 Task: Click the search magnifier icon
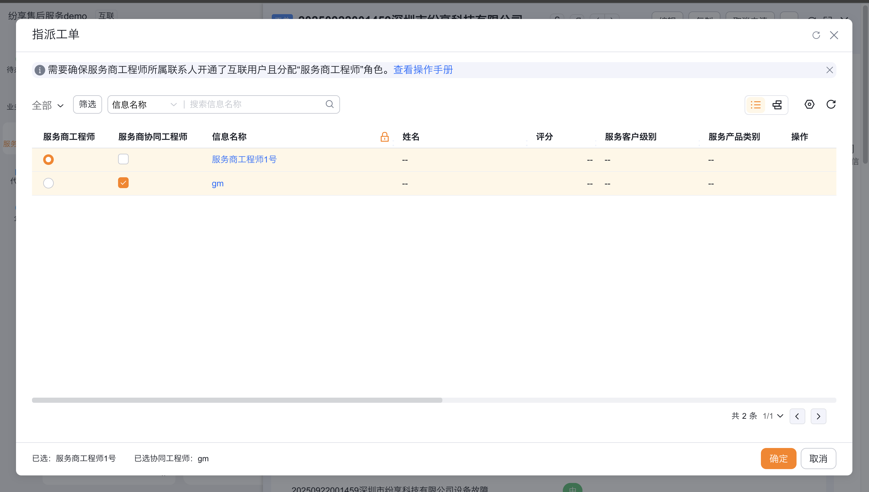click(330, 104)
